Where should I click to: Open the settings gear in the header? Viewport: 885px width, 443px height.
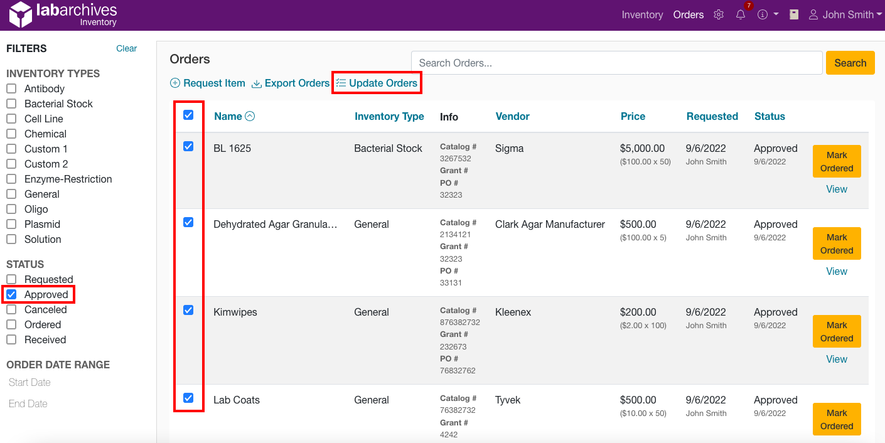click(x=718, y=14)
